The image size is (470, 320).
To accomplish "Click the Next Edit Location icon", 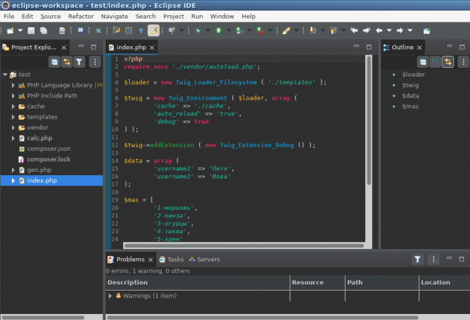I will [x=367, y=31].
